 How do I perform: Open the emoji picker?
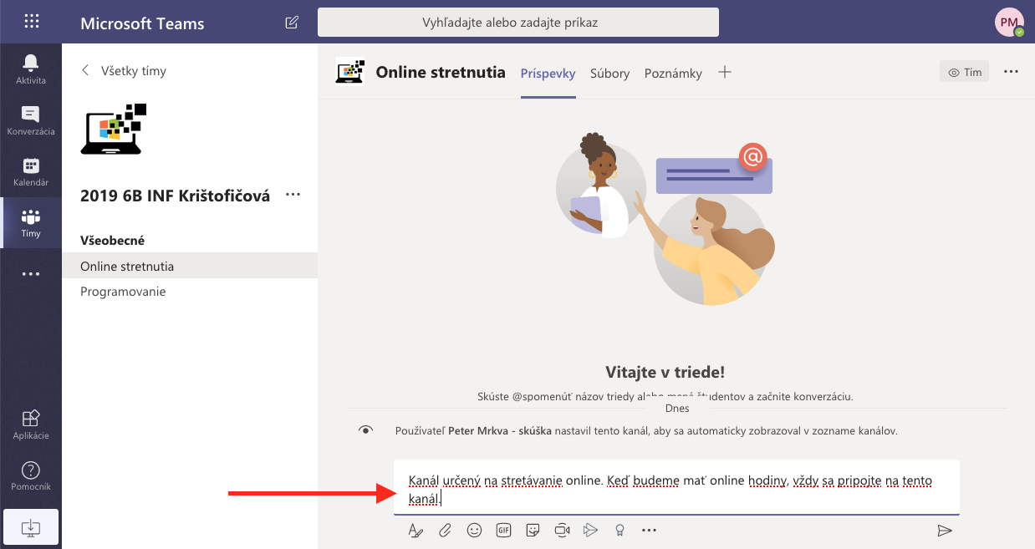point(474,530)
